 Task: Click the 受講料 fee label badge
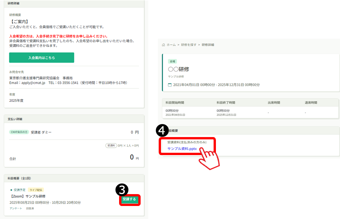coord(111,145)
